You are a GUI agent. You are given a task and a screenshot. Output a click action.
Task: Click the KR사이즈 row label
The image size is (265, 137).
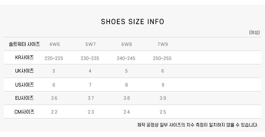coord(24,58)
